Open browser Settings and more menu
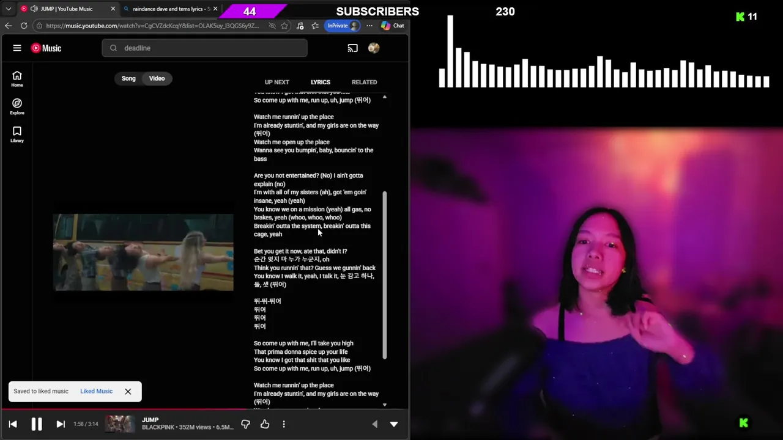This screenshot has height=440, width=783. 371,26
